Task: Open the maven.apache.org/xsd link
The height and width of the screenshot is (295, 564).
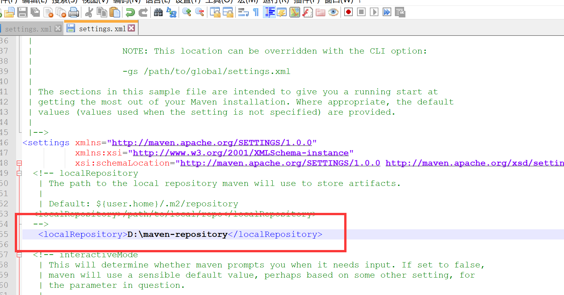Action: (475, 163)
